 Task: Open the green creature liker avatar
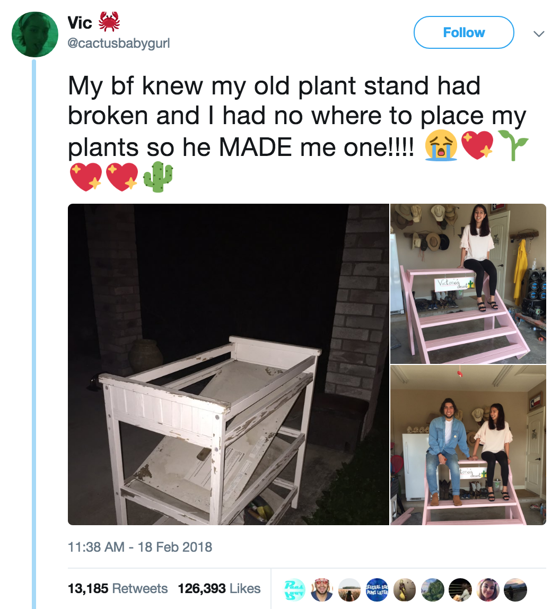pos(433,590)
